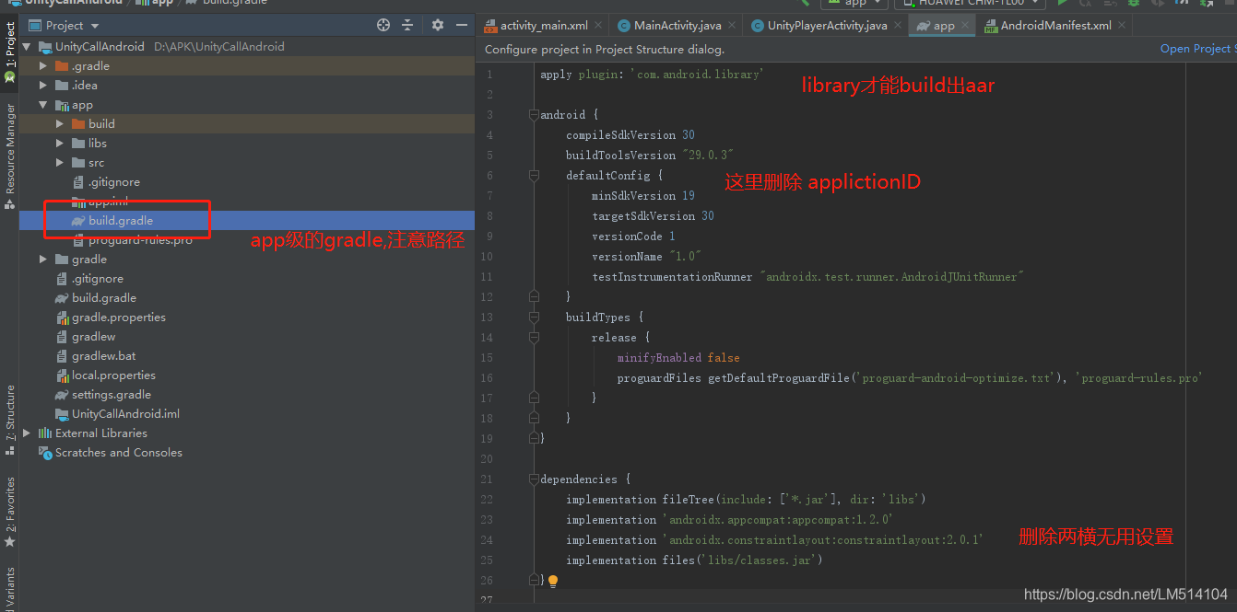This screenshot has height=612, width=1237.
Task: Open the Debug app bug icon
Action: tap(1136, 4)
